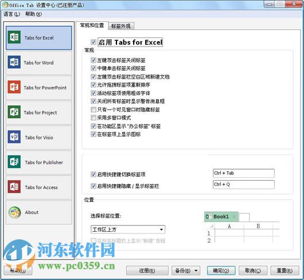304x280 pixels.
Task: Open the Tabs for Visio icon
Action: (x=14, y=137)
